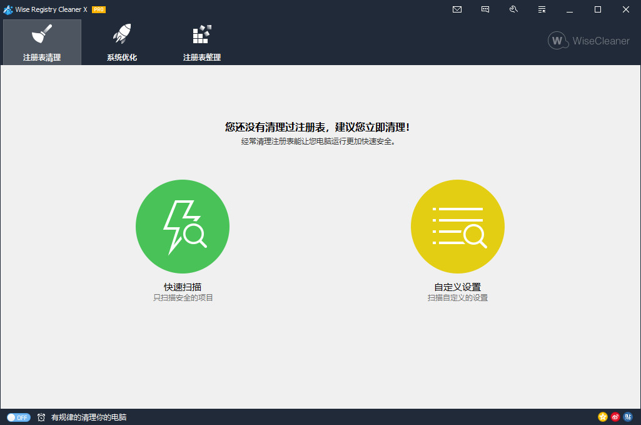
Task: Click the yellow custom scan list icon
Action: pyautogui.click(x=458, y=227)
